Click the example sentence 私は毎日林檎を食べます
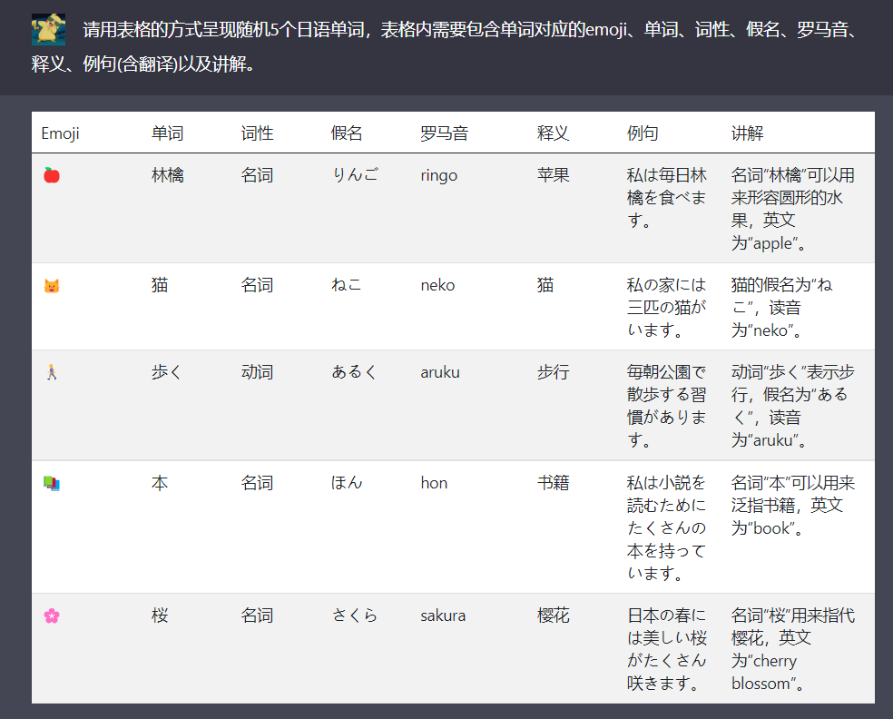Screen dimensions: 893x719 (666, 198)
